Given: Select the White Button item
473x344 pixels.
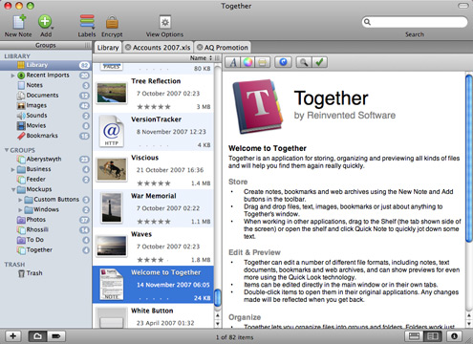Looking at the screenshot, I should [153, 316].
